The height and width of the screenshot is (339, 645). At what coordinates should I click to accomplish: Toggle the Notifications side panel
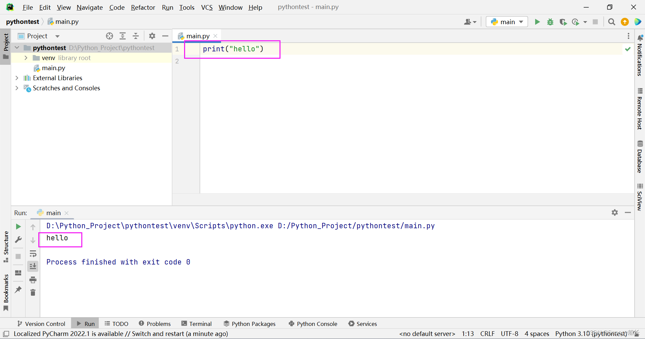click(x=640, y=55)
